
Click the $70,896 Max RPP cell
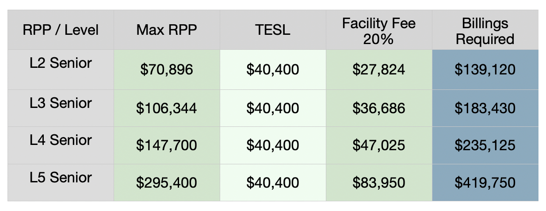pyautogui.click(x=167, y=70)
